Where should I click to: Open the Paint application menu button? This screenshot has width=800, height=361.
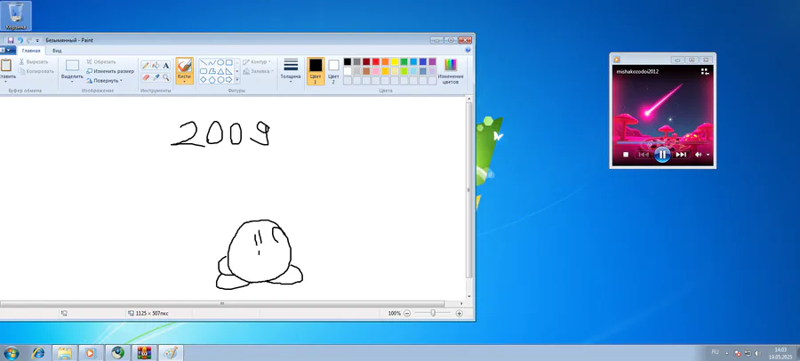(x=6, y=51)
